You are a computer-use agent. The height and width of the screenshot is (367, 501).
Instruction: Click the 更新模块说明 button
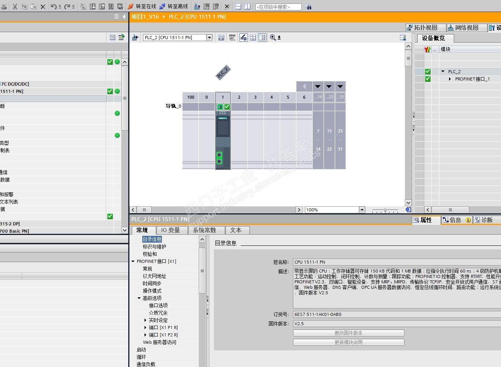348,342
